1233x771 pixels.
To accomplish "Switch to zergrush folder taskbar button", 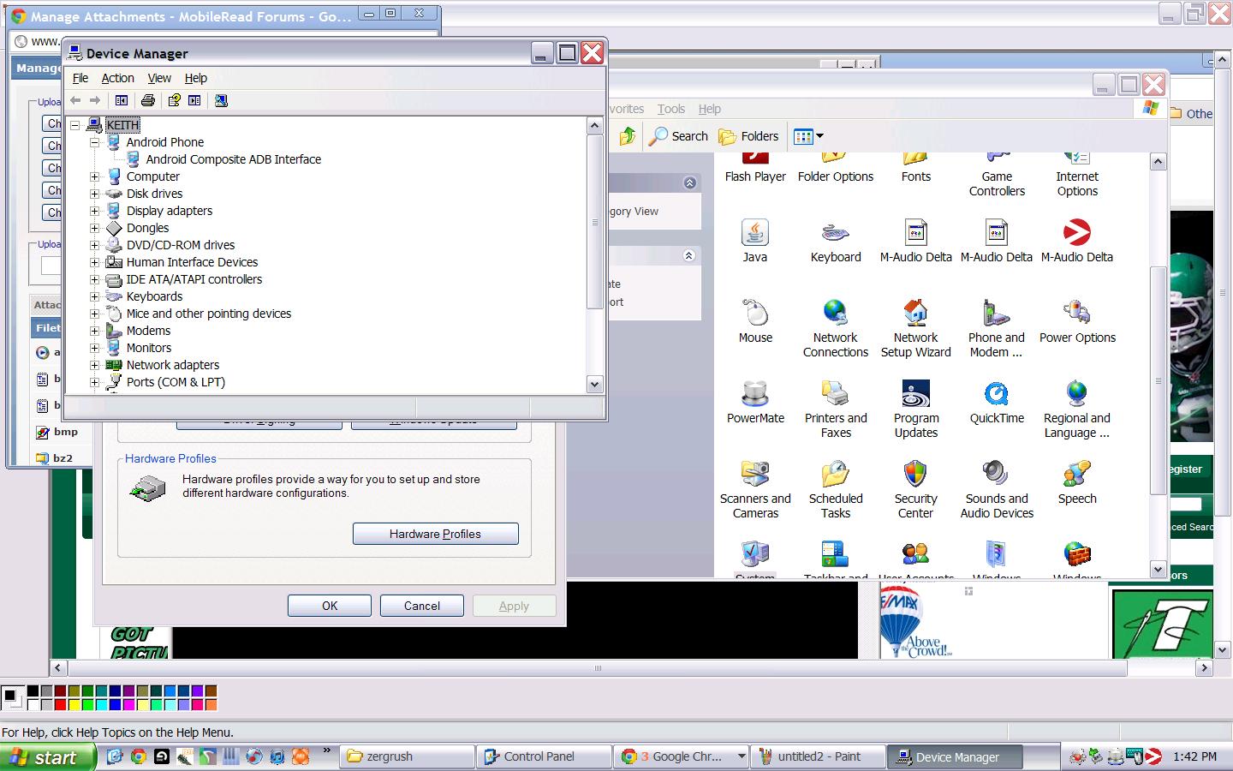I will pos(408,757).
